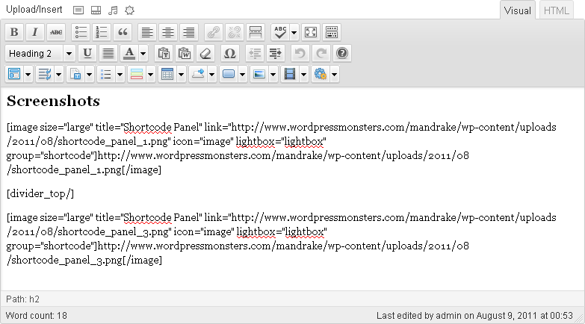Paste as plain text
The image size is (585, 324).
tap(164, 53)
